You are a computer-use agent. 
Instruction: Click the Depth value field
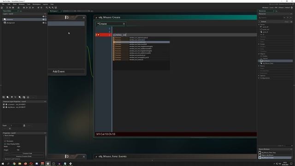point(16,125)
